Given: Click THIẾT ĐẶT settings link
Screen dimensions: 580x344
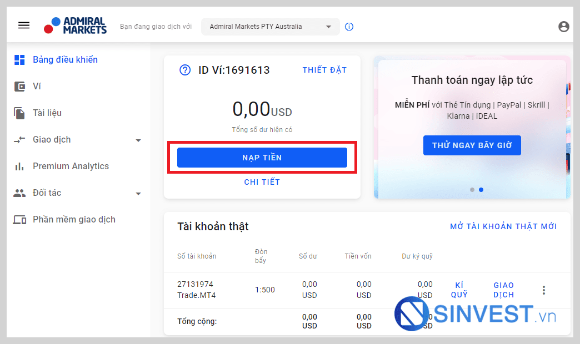Looking at the screenshot, I should click(x=324, y=70).
